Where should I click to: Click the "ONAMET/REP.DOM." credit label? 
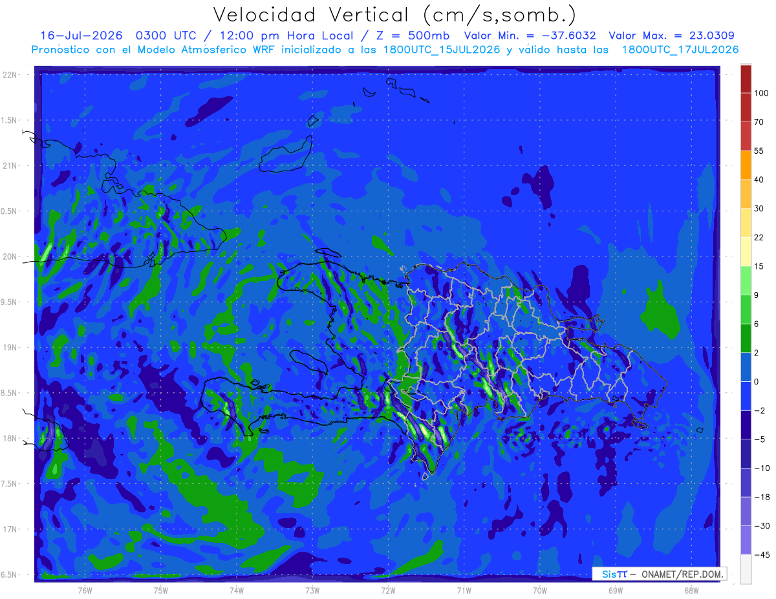pyautogui.click(x=682, y=574)
